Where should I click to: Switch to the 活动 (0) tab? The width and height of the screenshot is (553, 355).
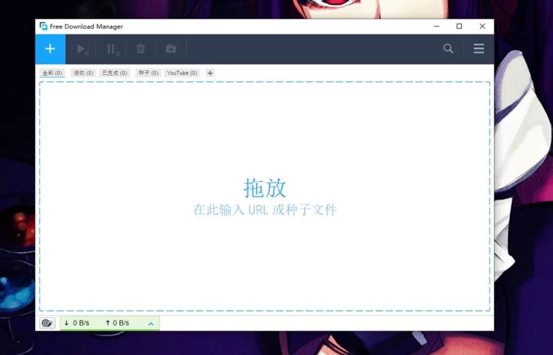(x=83, y=73)
